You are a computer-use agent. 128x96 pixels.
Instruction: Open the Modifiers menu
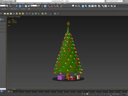(x=15, y=3)
